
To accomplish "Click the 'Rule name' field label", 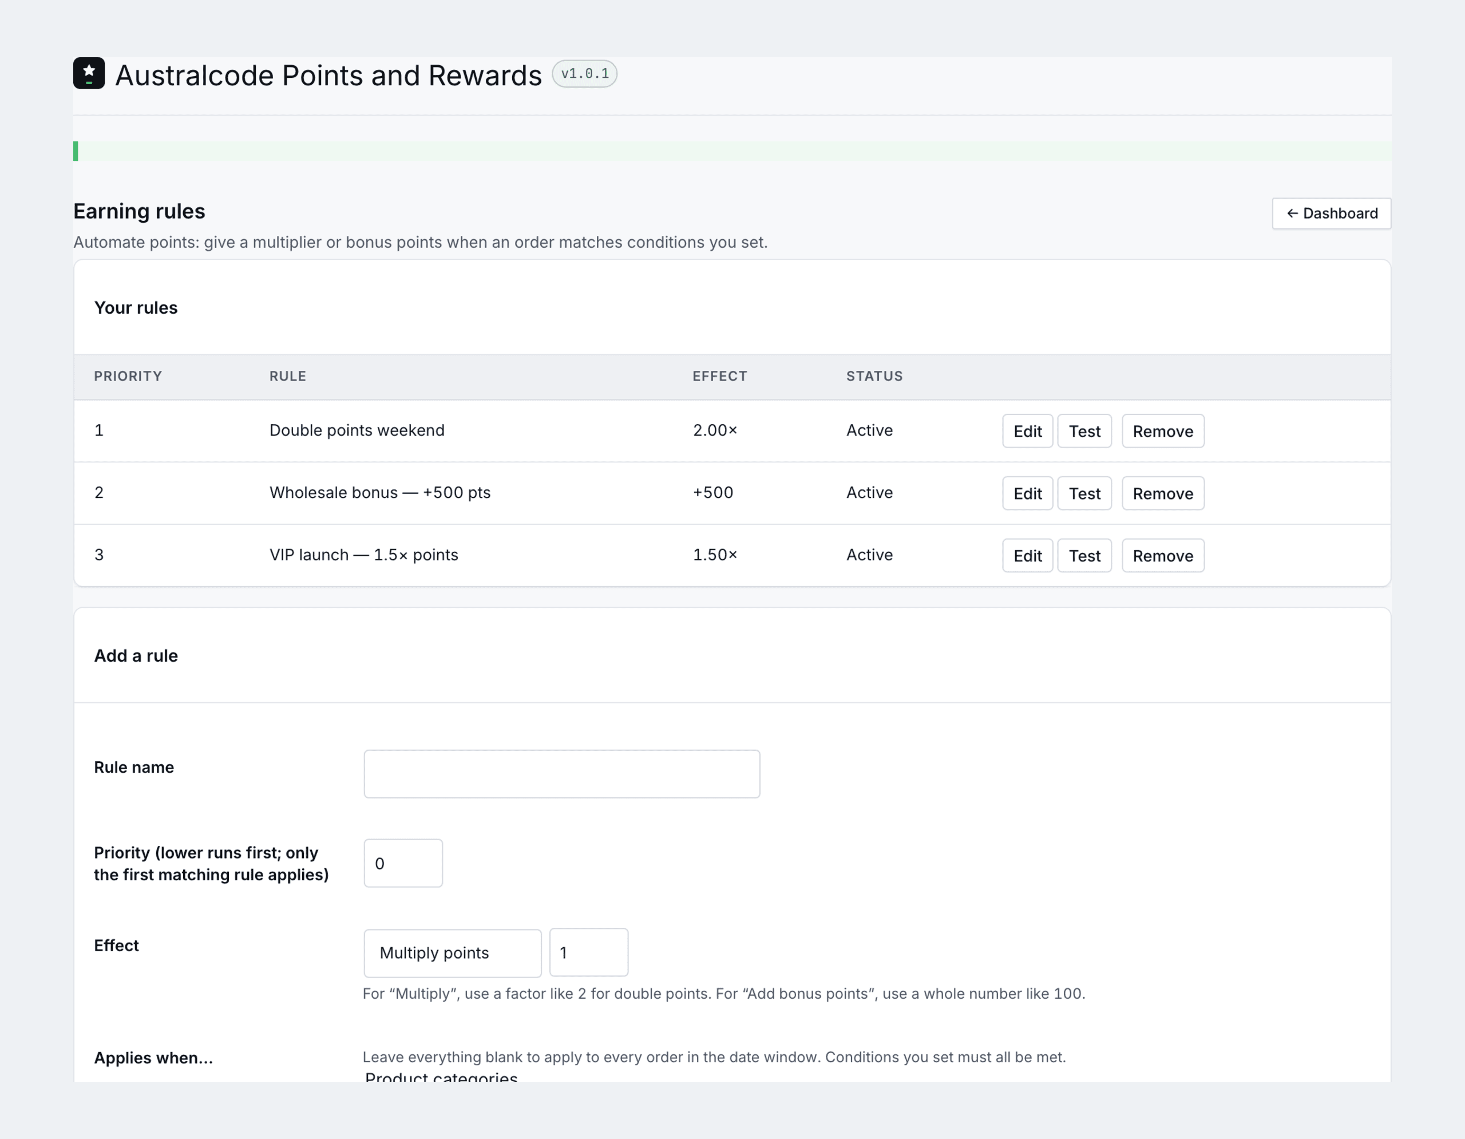I will coord(133,767).
